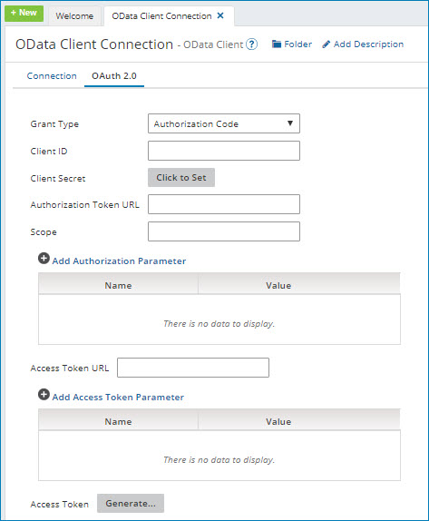Image resolution: width=429 pixels, height=521 pixels.
Task: Open the Connection sub-tab
Action: [52, 76]
